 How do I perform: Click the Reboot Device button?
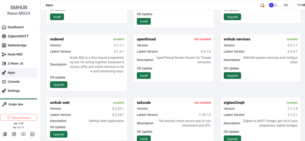click(x=19, y=118)
